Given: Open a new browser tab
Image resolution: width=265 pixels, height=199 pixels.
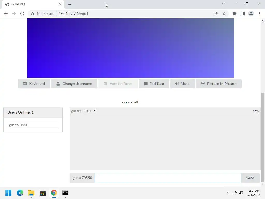Looking at the screenshot, I should coord(70,4).
